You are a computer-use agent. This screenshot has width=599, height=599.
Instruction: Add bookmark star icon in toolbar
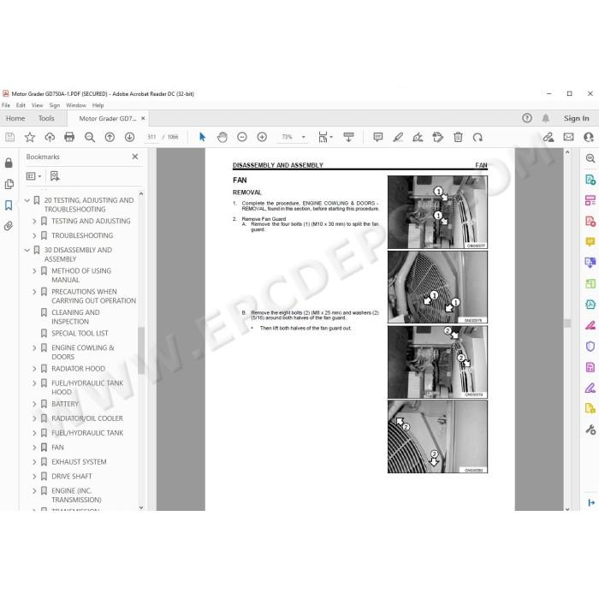(29, 137)
